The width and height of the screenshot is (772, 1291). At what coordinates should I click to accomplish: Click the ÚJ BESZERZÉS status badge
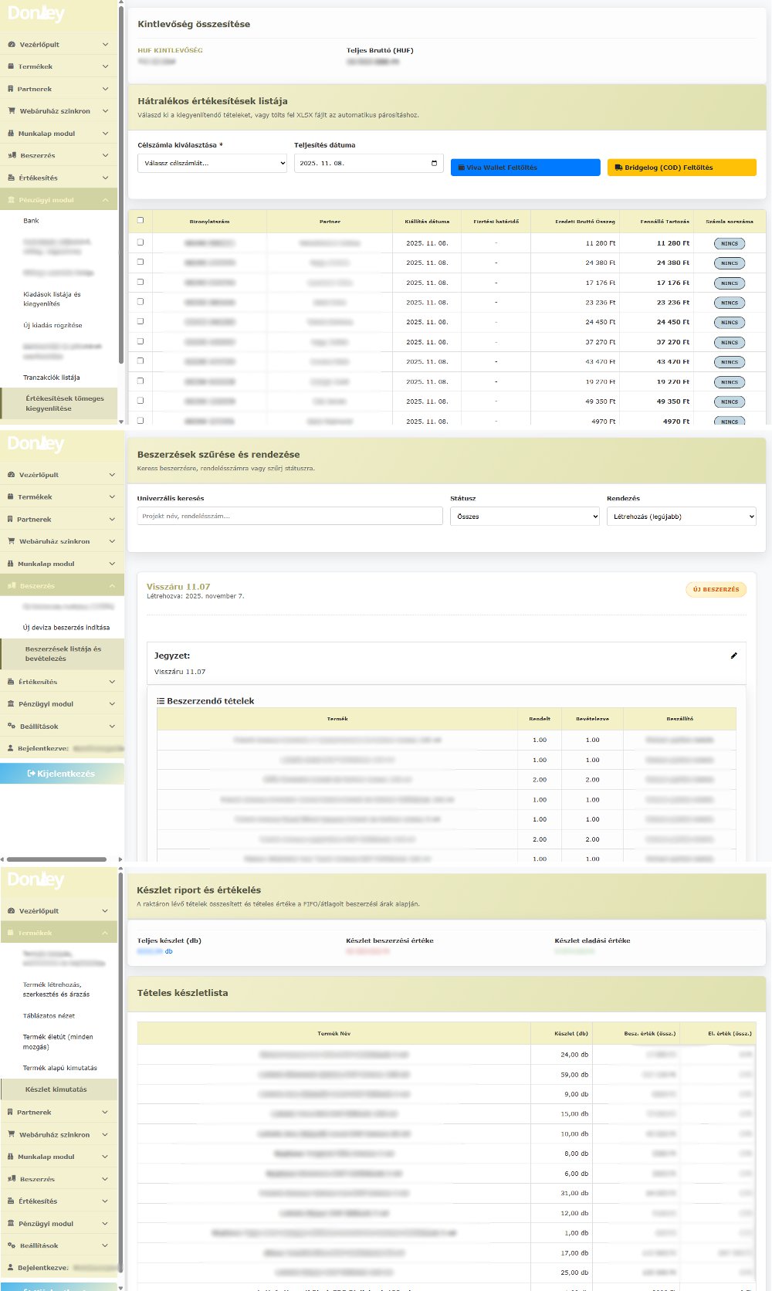[716, 590]
